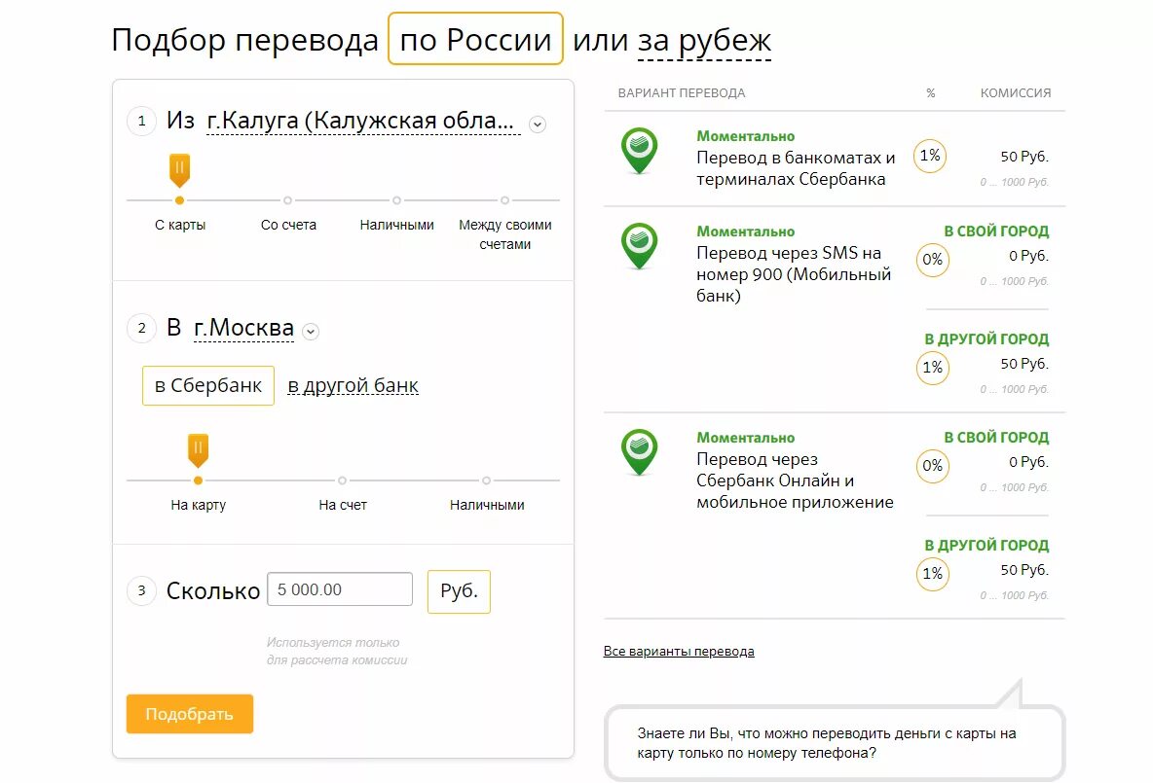The height and width of the screenshot is (783, 1153).
Task: Click the 'ВАРИАНТ ПЕРЕВОДА' column header
Action: [682, 93]
